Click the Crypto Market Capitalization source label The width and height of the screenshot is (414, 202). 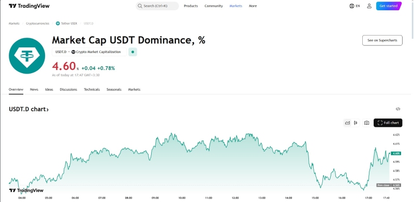96,52
